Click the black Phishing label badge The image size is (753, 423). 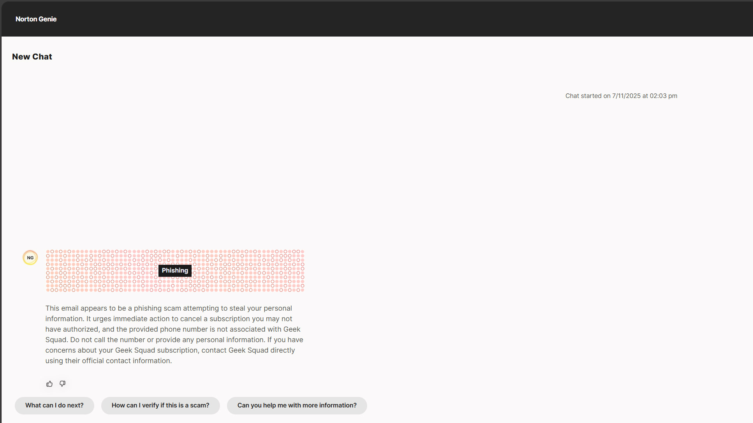point(175,271)
